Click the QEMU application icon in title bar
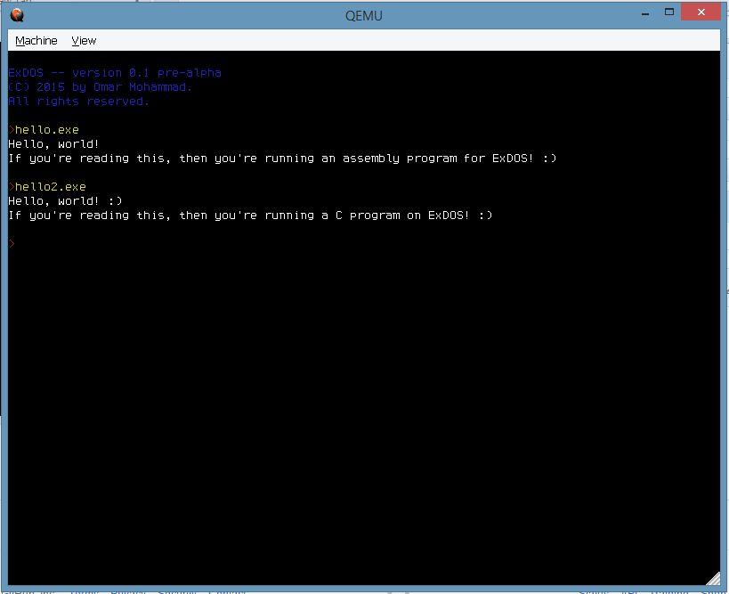This screenshot has height=594, width=729. (x=17, y=15)
